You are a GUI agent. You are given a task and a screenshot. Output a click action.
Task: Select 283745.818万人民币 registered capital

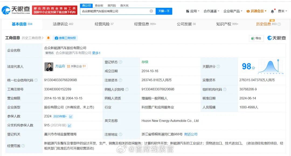[x=157, y=80]
